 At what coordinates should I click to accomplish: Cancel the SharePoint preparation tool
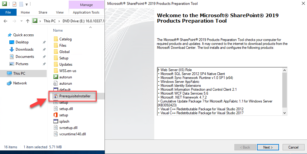point(293,147)
